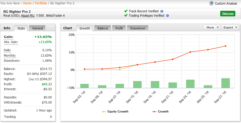Click the Sep 24 growth data point
Screen dimensions: 241x123
(190, 52)
